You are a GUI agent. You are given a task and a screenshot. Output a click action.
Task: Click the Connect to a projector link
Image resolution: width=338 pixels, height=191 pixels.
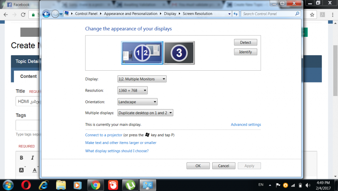[104, 135]
